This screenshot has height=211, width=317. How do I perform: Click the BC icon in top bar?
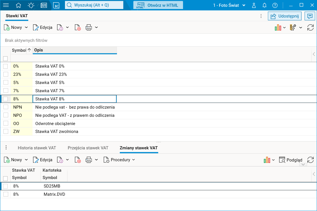[57, 5]
